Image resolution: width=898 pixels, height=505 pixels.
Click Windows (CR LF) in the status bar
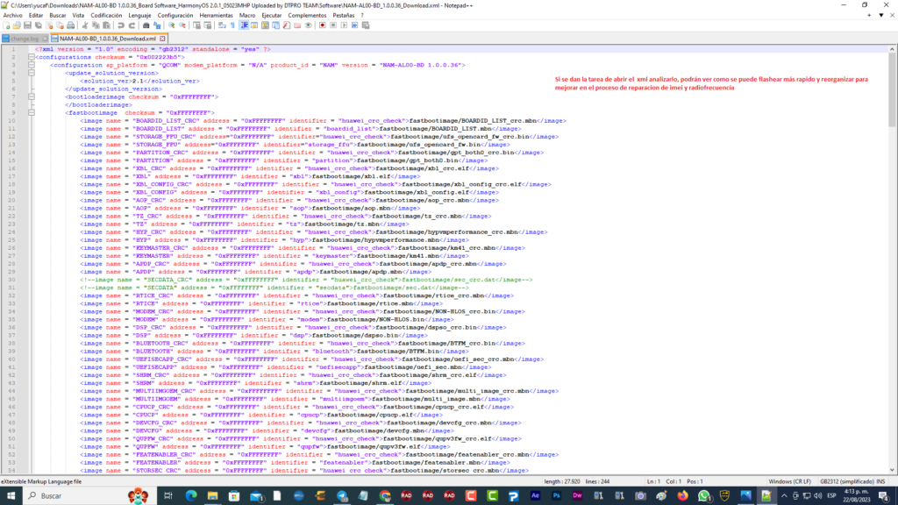coord(789,481)
